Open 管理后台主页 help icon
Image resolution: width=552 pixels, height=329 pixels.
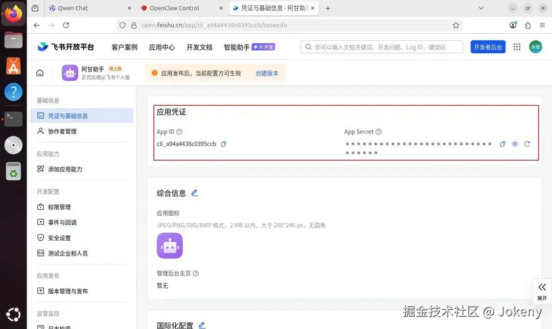tap(196, 273)
